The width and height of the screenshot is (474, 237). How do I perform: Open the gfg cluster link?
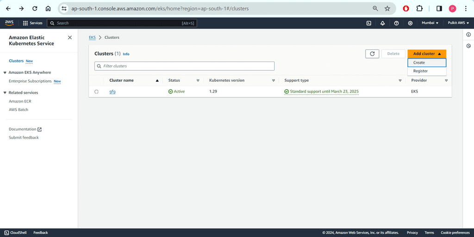click(112, 91)
